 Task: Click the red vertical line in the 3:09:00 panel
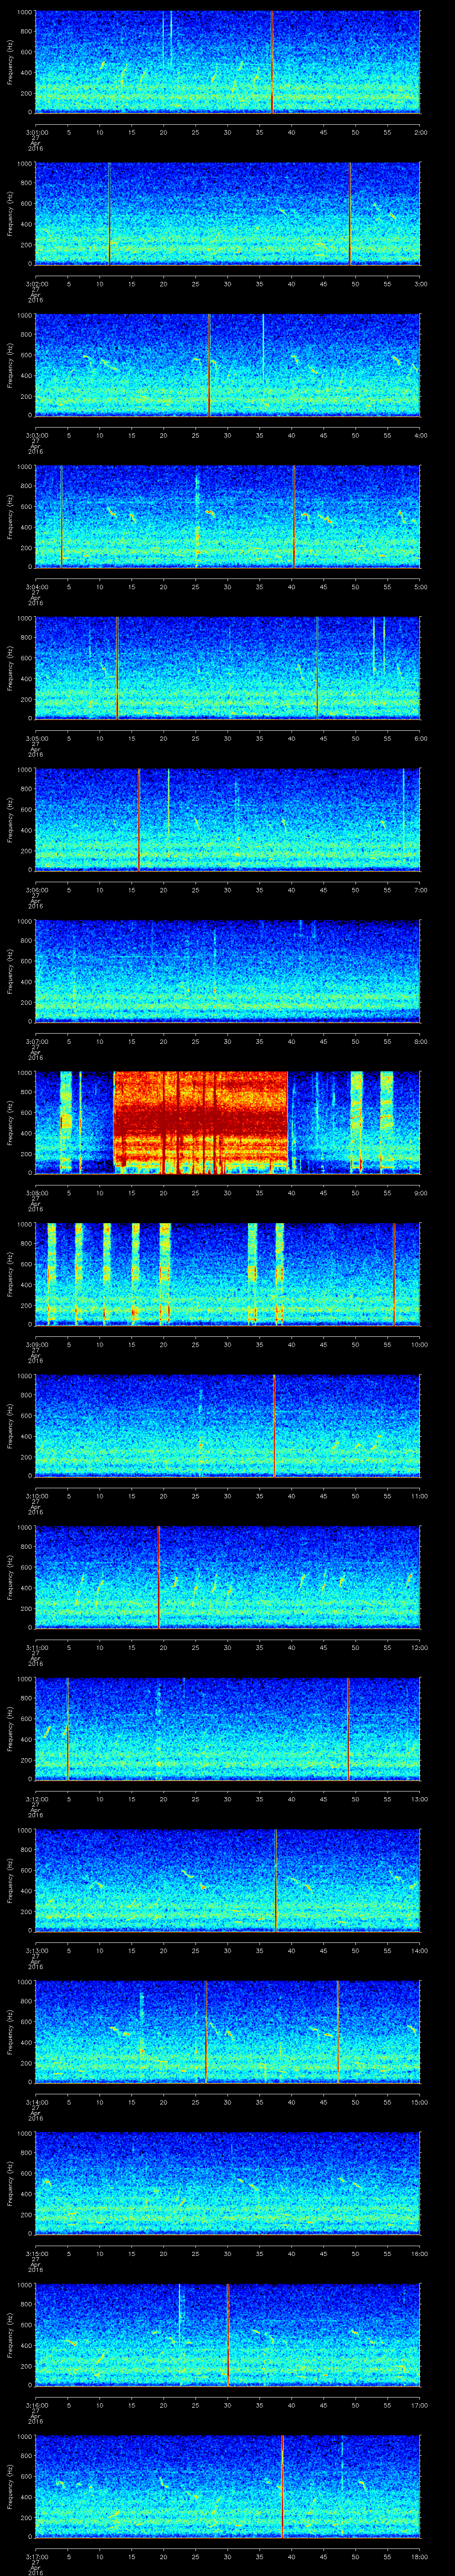pos(394,1274)
